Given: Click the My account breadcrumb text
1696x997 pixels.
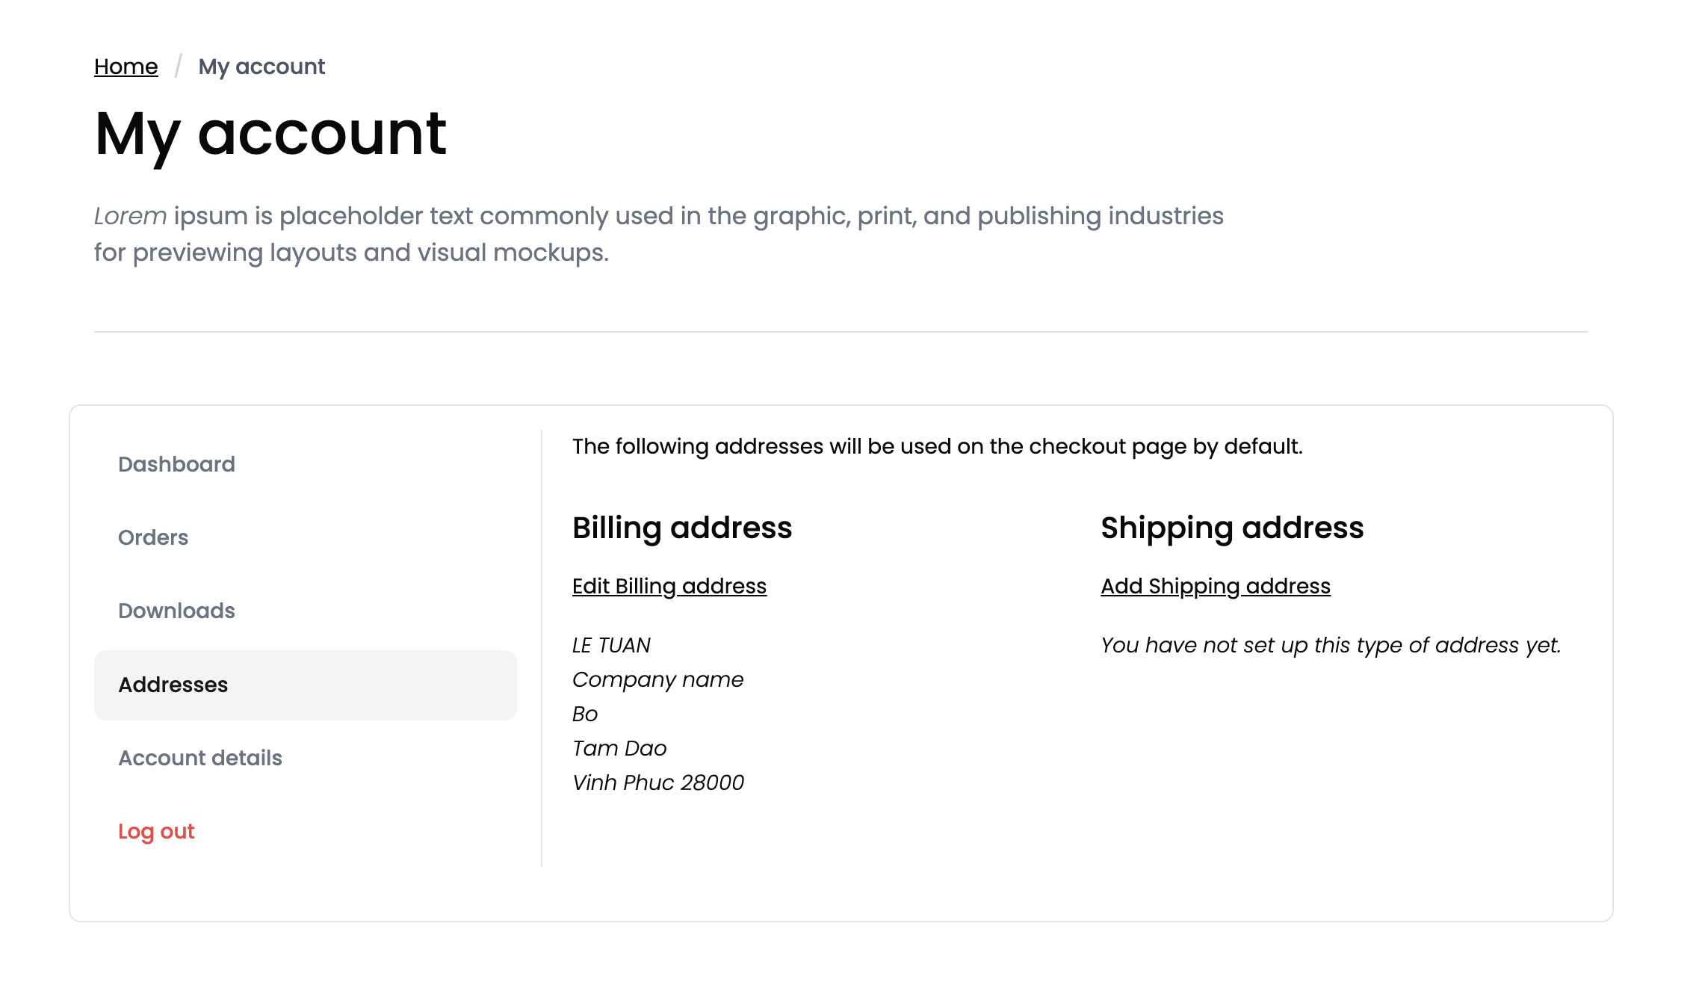Looking at the screenshot, I should click(x=261, y=67).
